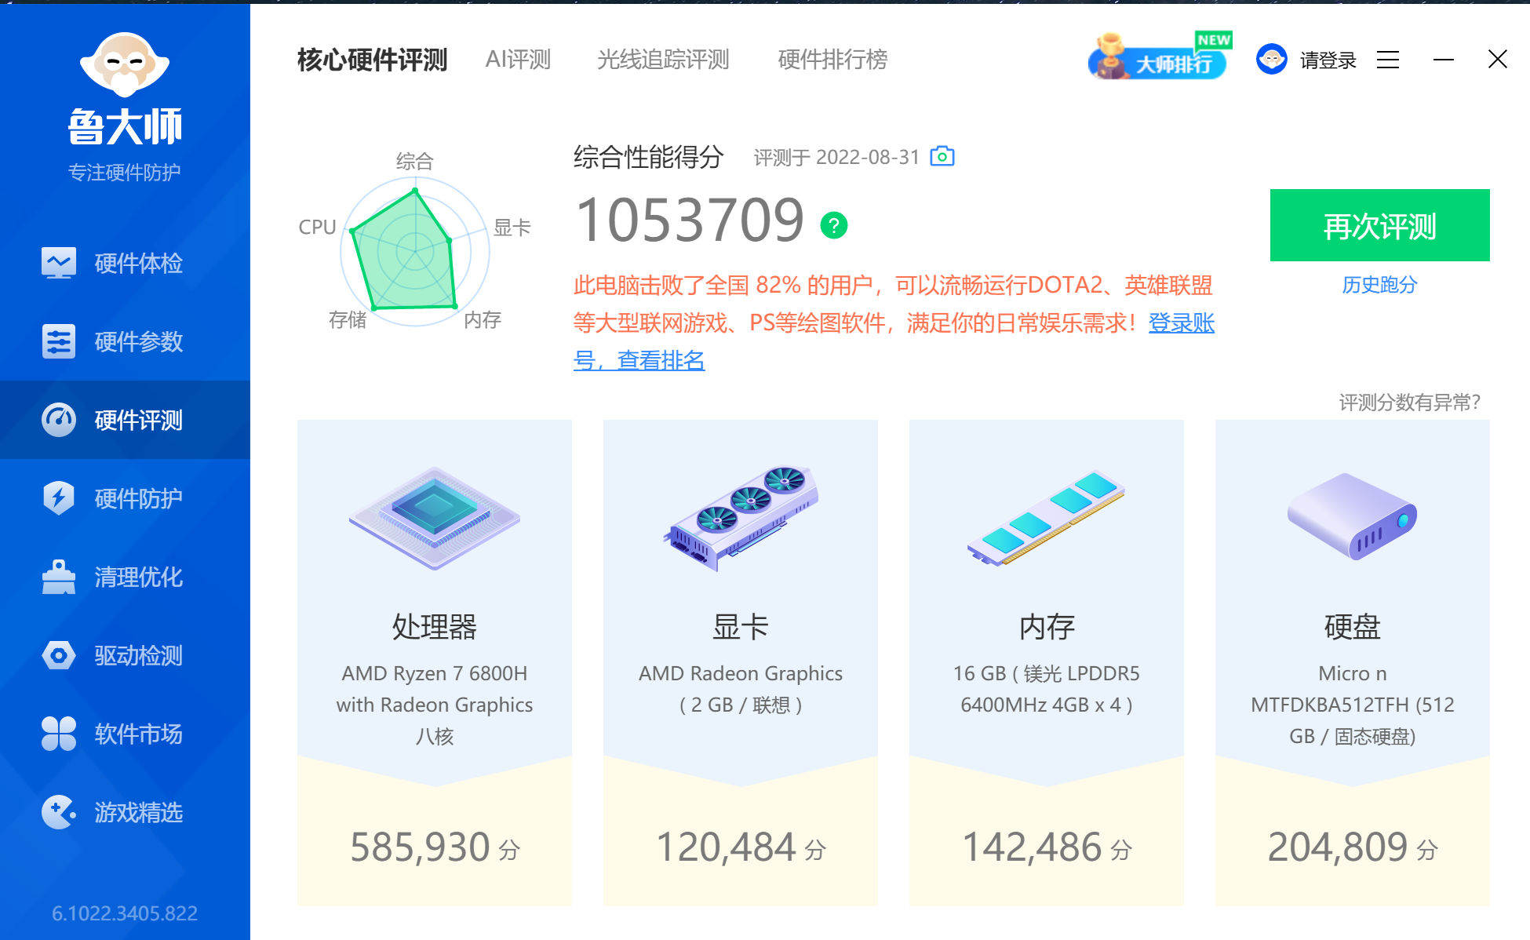Open the 历史跑分 link
The image size is (1530, 940).
click(1379, 284)
